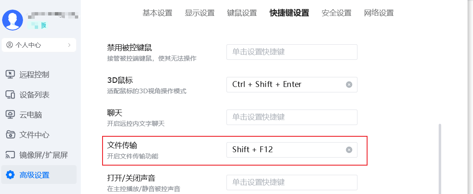Open the Security Settings (安全设置) tab
This screenshot has width=473, height=194.
[337, 13]
